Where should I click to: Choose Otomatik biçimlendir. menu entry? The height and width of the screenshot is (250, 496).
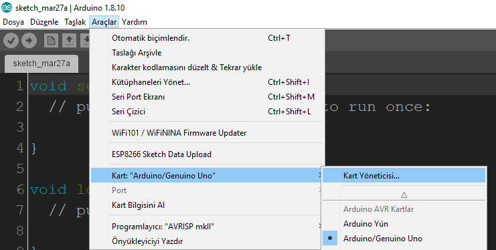tap(208, 38)
